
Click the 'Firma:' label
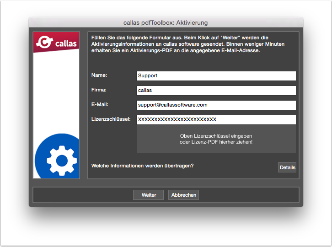pyautogui.click(x=99, y=90)
